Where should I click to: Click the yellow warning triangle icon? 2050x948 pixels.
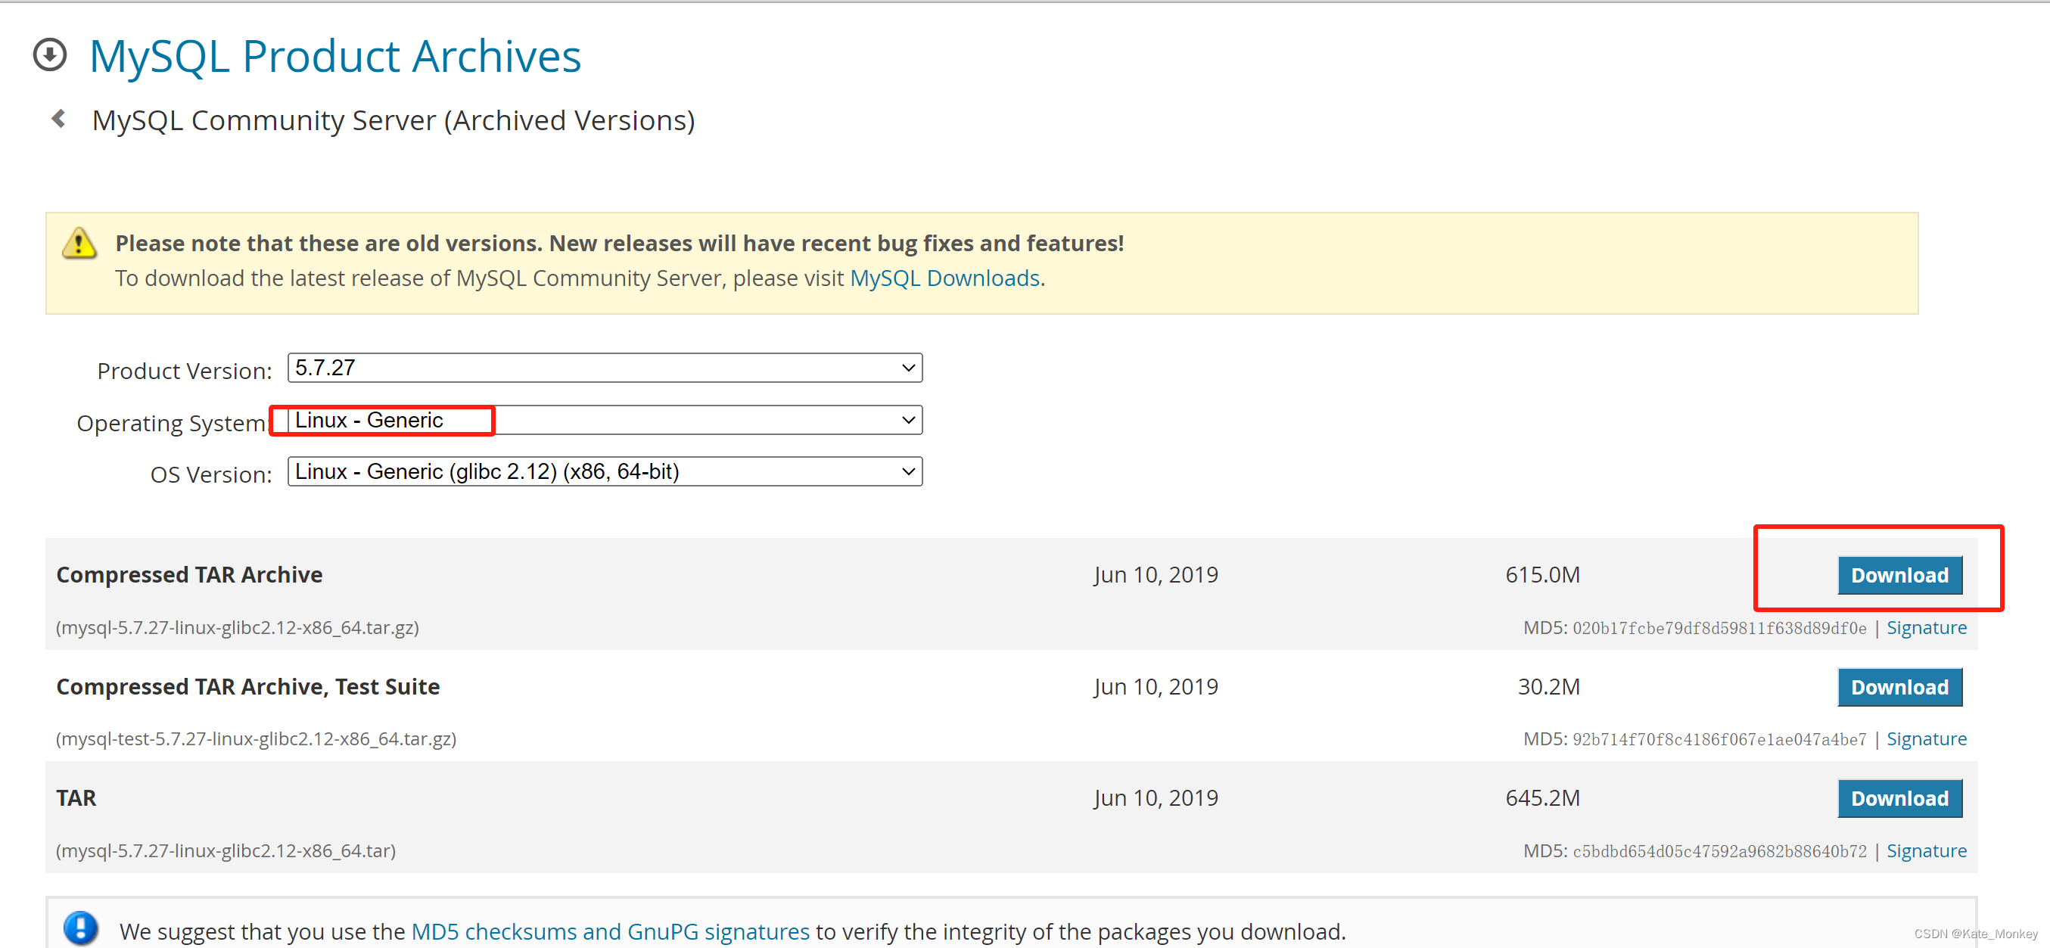tap(79, 244)
